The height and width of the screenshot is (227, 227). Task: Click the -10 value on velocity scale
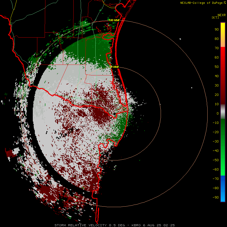coord(216,123)
